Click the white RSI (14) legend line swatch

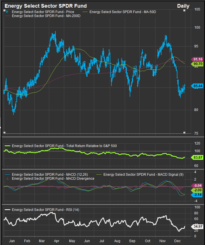[x=7, y=210]
